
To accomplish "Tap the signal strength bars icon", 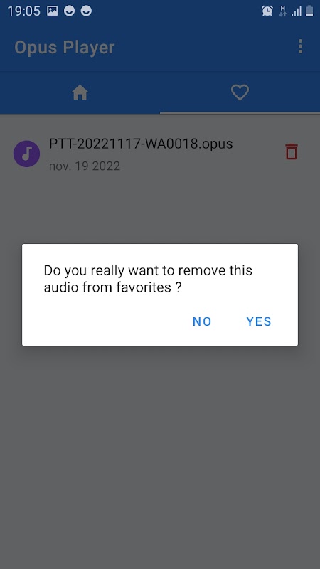I will (x=297, y=11).
